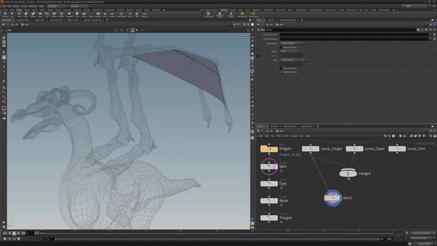Select the curve_Arm node

click(397, 149)
